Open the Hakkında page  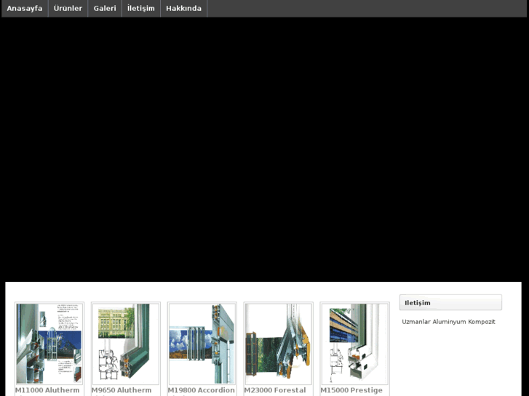[183, 9]
